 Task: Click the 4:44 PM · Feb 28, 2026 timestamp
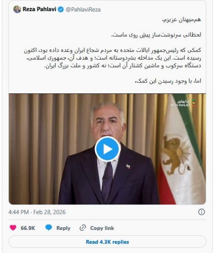point(37,212)
